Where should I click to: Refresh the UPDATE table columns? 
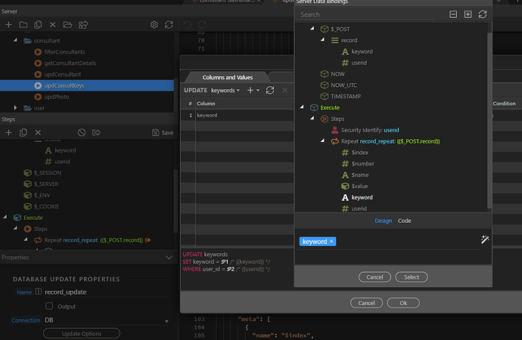[x=270, y=90]
